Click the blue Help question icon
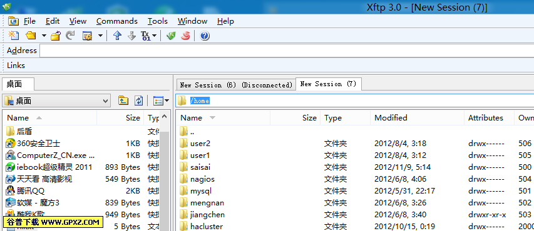 204,36
